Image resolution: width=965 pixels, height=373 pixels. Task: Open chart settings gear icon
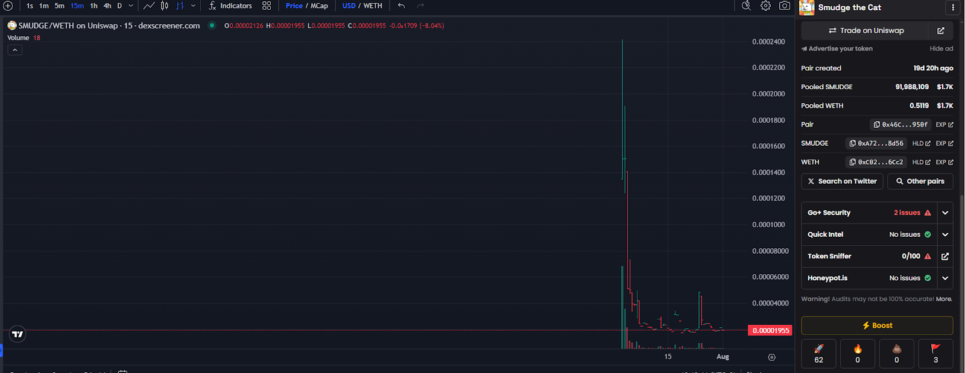tap(765, 6)
